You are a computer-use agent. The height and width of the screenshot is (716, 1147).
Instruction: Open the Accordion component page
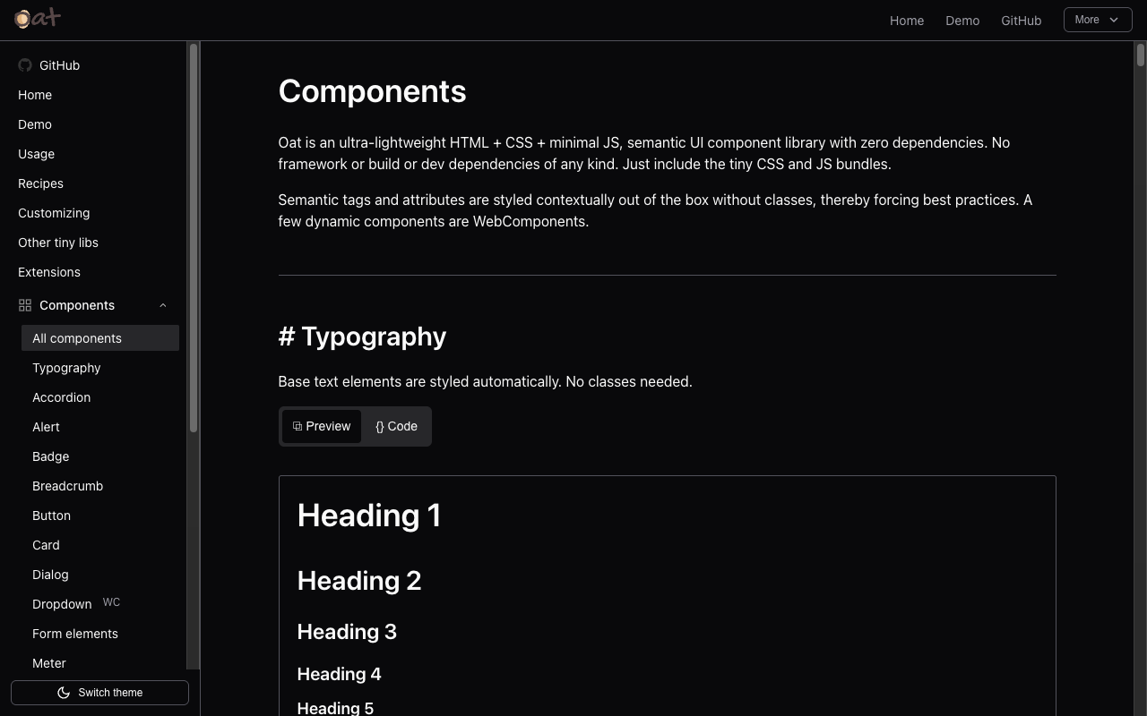point(61,396)
